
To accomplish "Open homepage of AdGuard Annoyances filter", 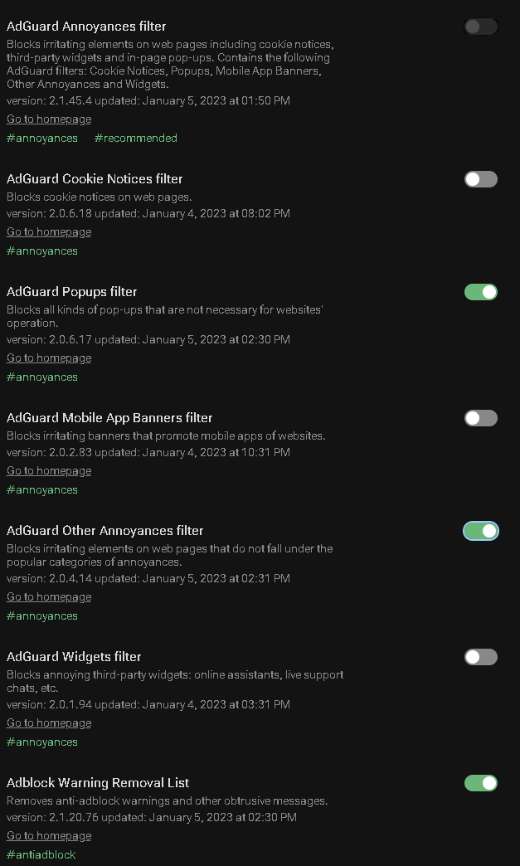I will 48,119.
